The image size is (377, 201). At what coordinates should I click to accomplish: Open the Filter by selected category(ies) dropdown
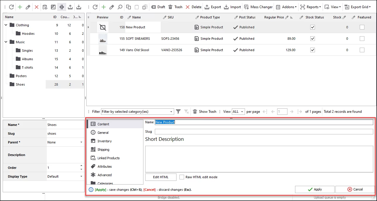(x=171, y=111)
